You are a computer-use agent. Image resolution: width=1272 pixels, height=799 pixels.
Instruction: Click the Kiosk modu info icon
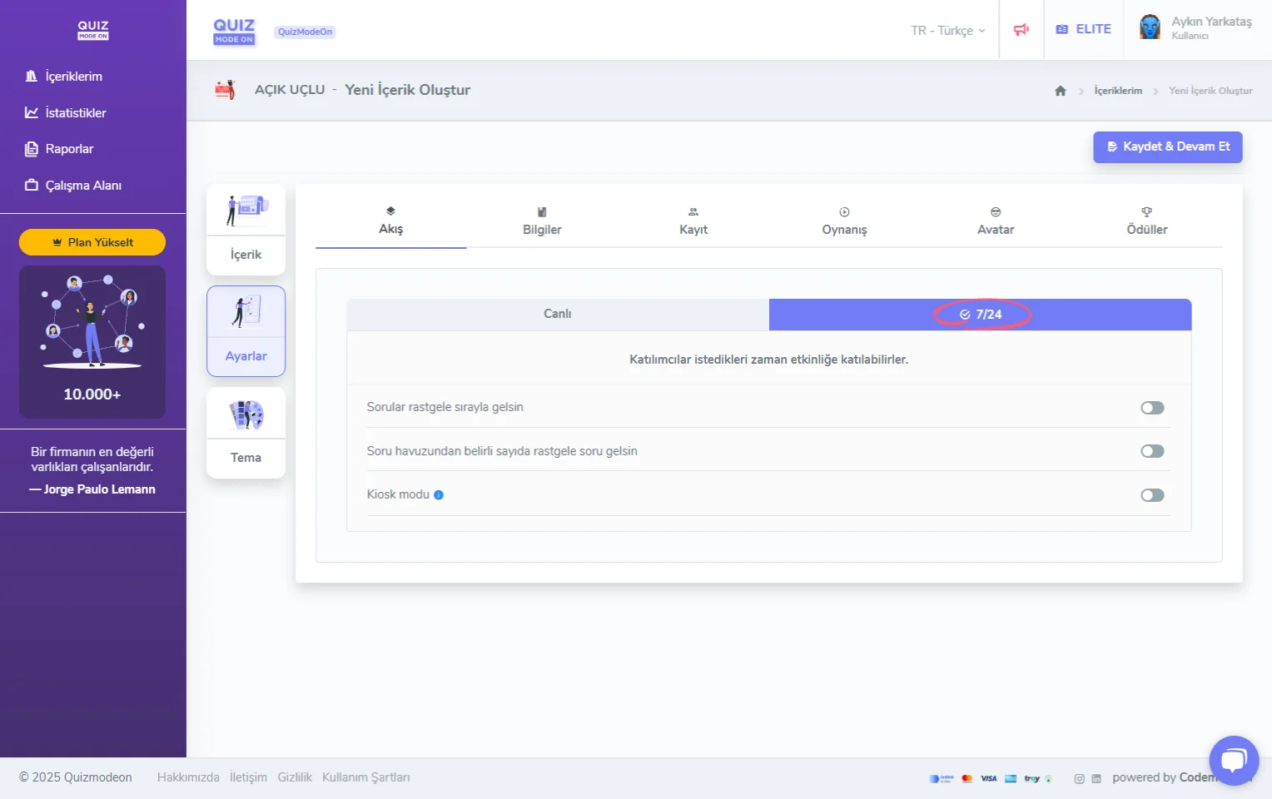(x=439, y=495)
